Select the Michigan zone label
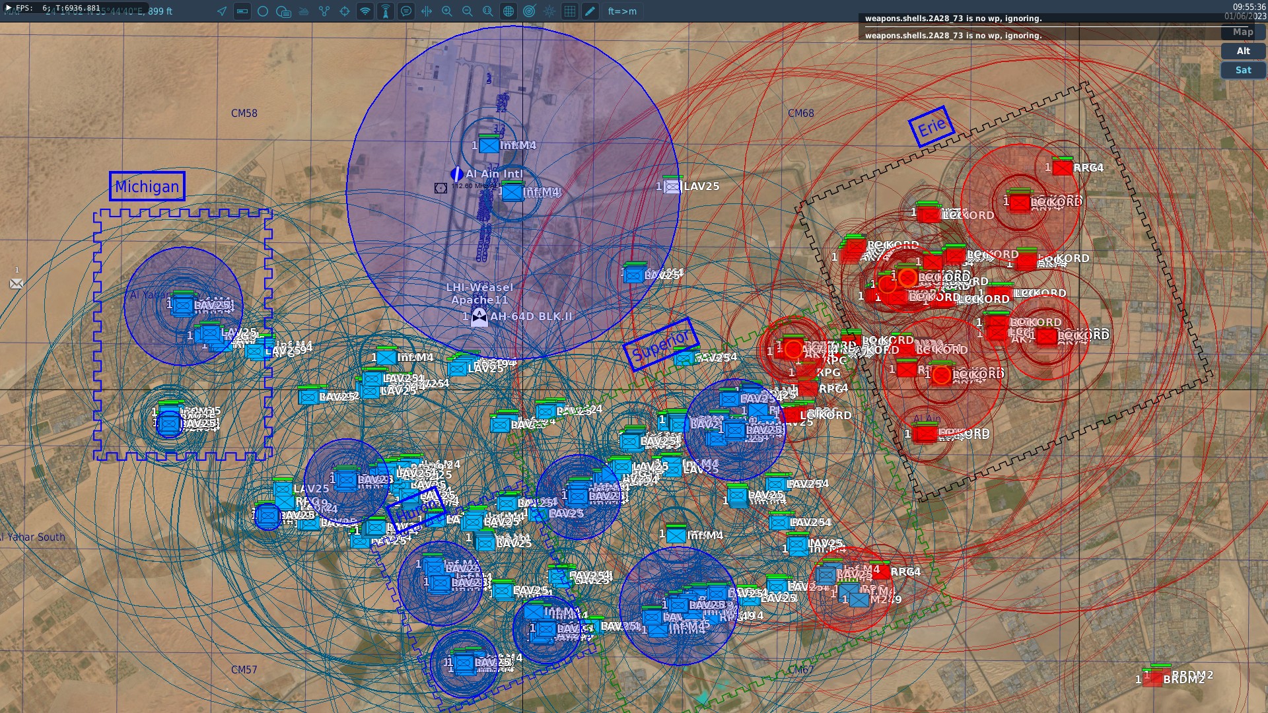The image size is (1268, 713). [147, 186]
